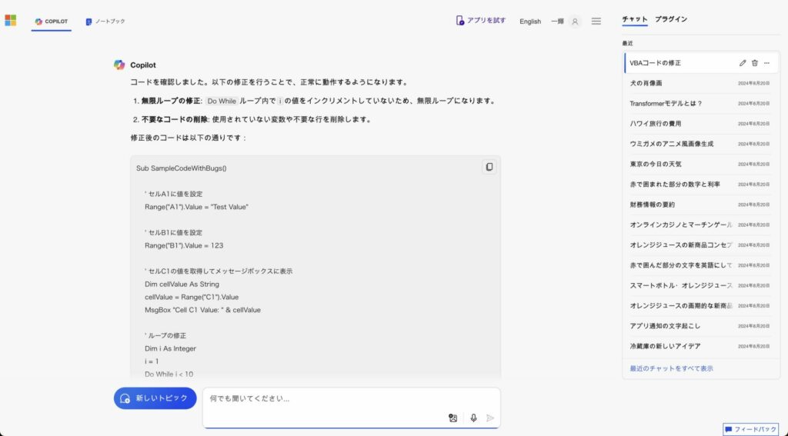
Task: Open the ウミガメのアニメ風画像生成 chat
Action: coord(700,144)
